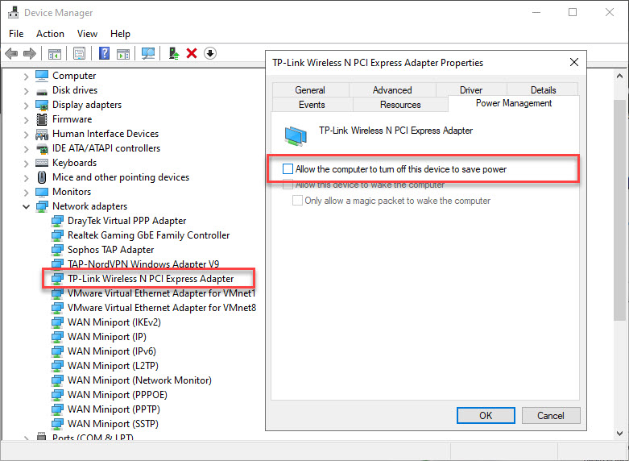629x461 pixels.
Task: Click the vertical scrollbar down arrow
Action: click(620, 433)
